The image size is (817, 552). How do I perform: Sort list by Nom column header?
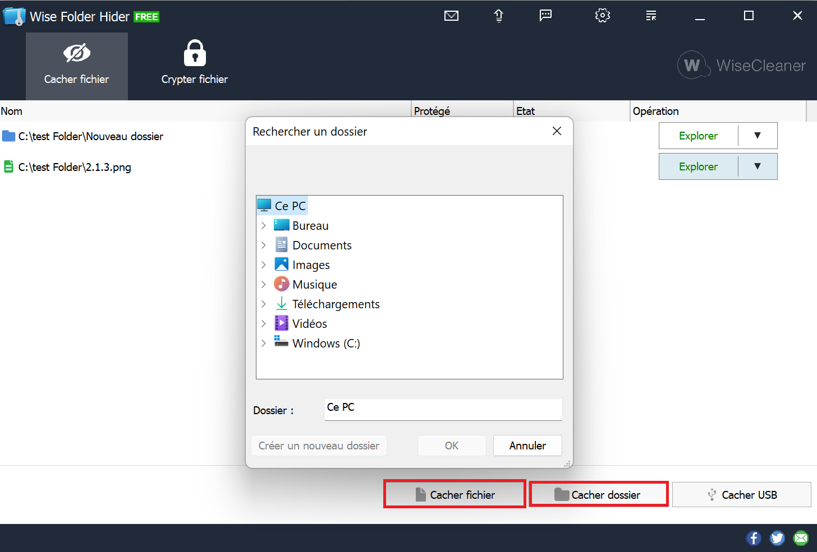[x=205, y=111]
